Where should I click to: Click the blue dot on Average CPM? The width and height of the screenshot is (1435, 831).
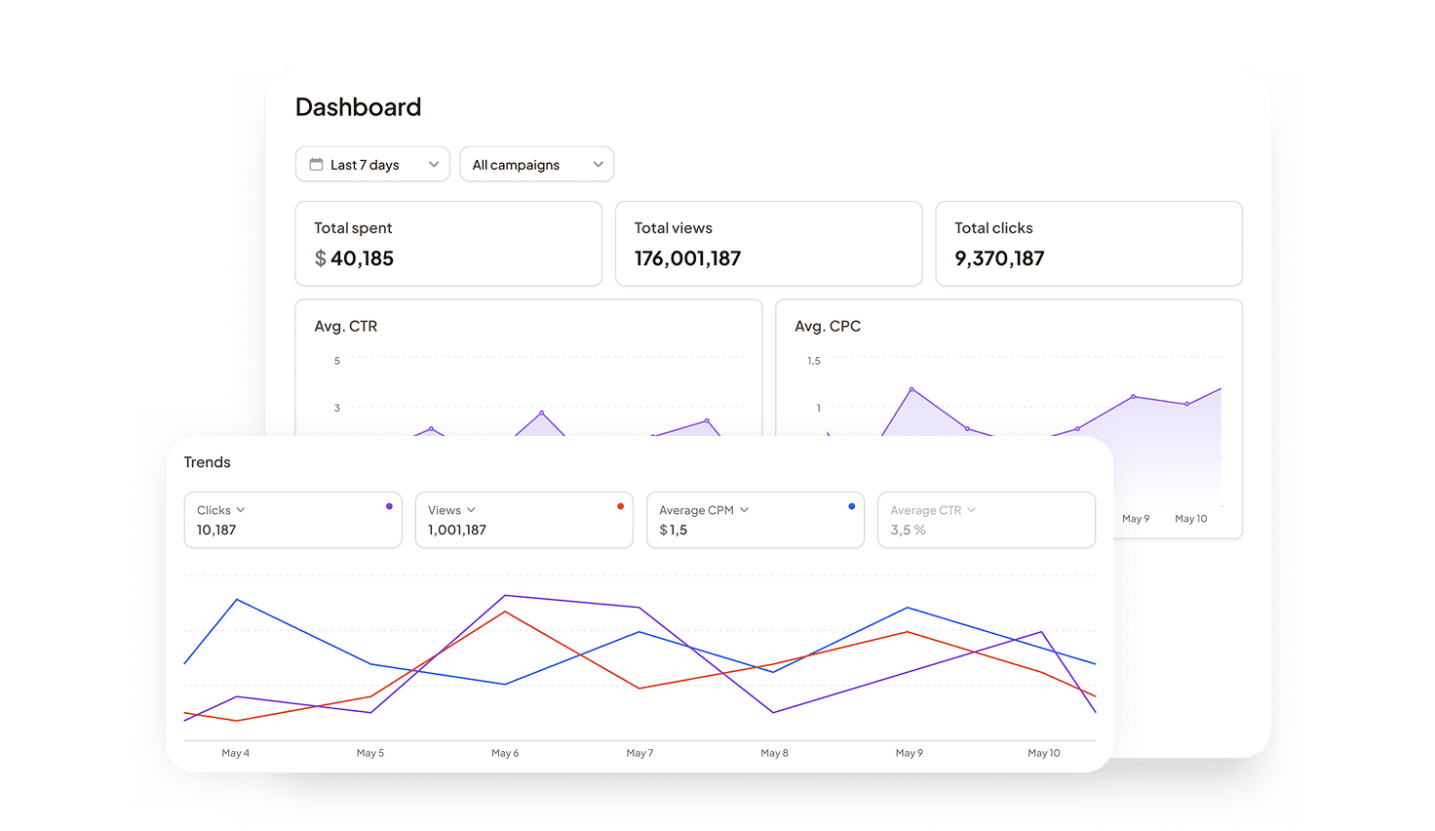(851, 506)
